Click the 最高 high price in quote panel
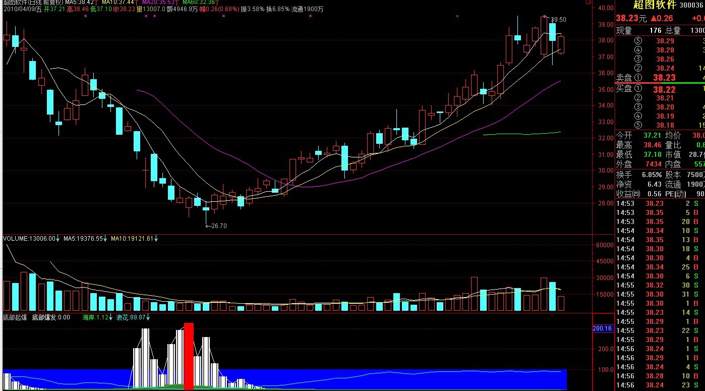Viewport: 705px width, 391px height. coord(652,145)
